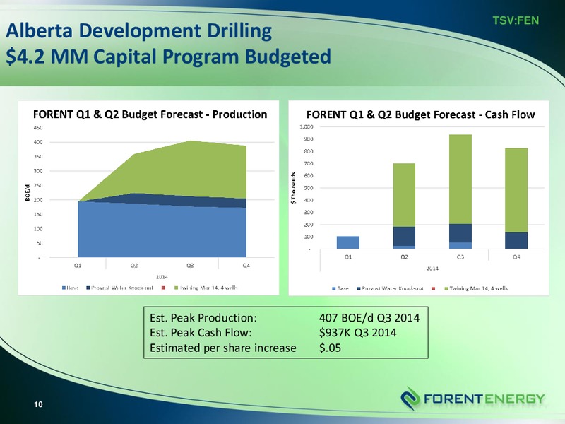Viewport: 565px width, 424px height.
Task: Click Base legend swatch in Cash Flow chart
Action: [x=333, y=288]
